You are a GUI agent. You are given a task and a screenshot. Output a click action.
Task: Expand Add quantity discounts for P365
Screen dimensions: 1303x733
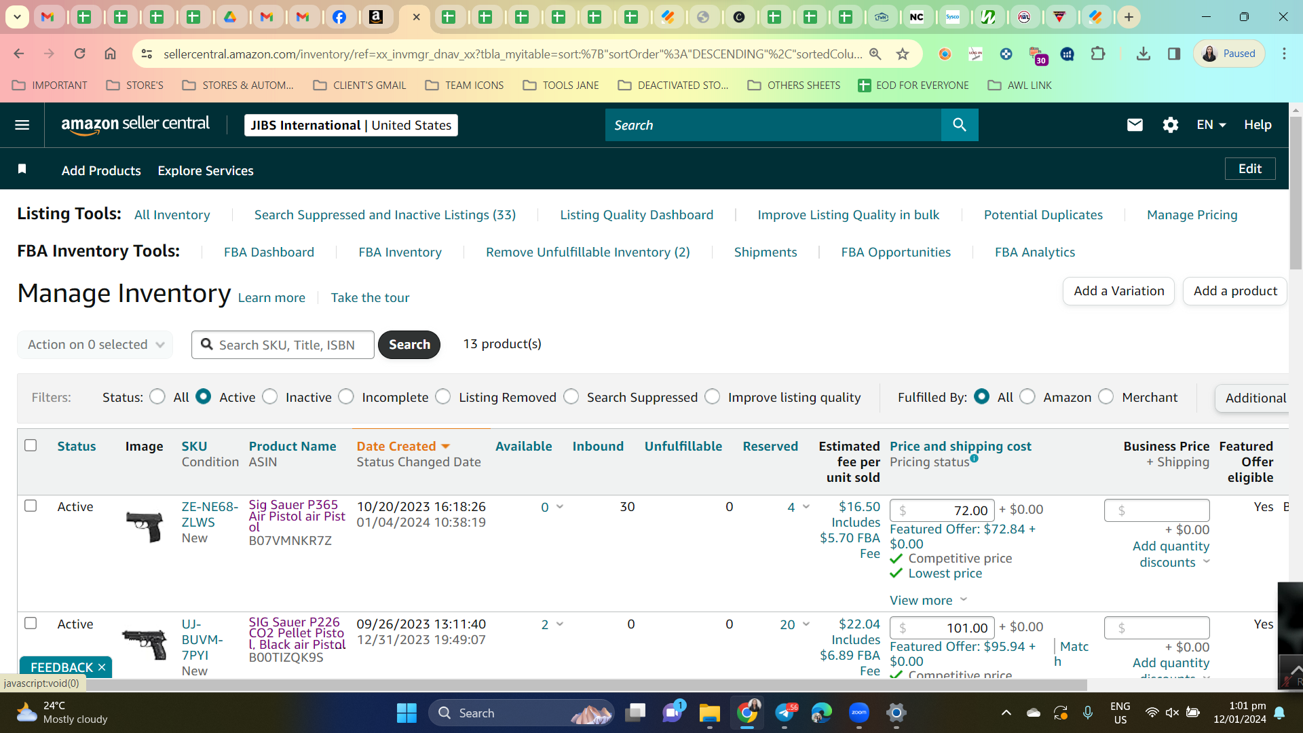(1171, 554)
